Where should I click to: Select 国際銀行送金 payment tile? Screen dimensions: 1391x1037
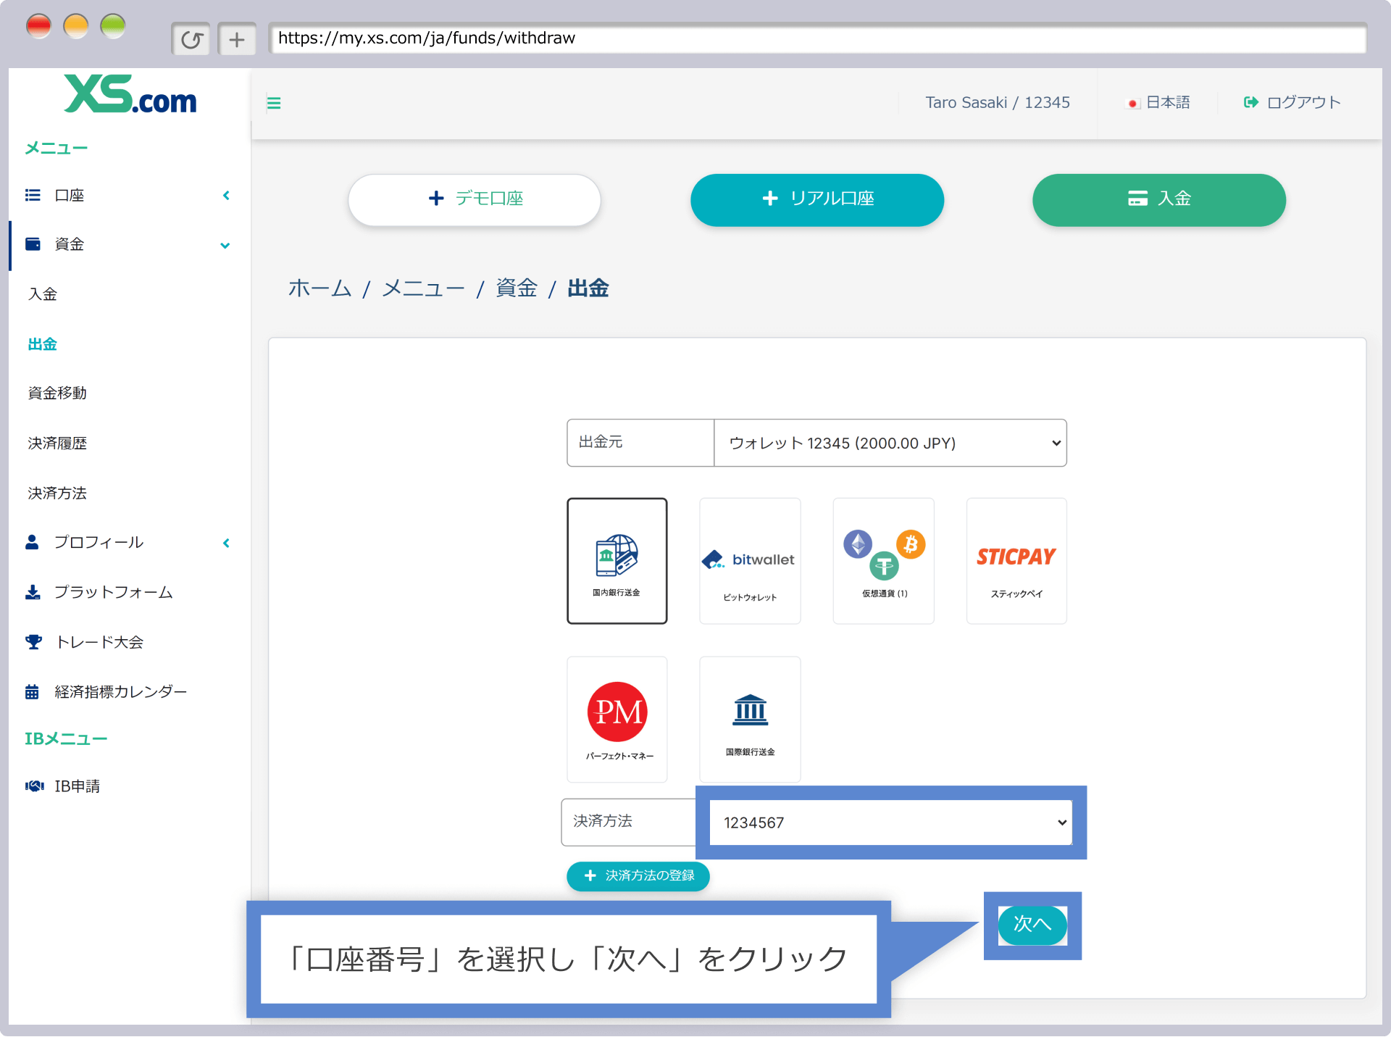750,720
